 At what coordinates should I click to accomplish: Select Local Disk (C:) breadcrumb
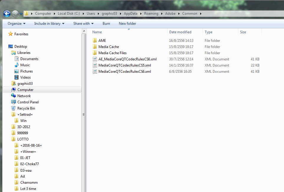[x=69, y=14]
